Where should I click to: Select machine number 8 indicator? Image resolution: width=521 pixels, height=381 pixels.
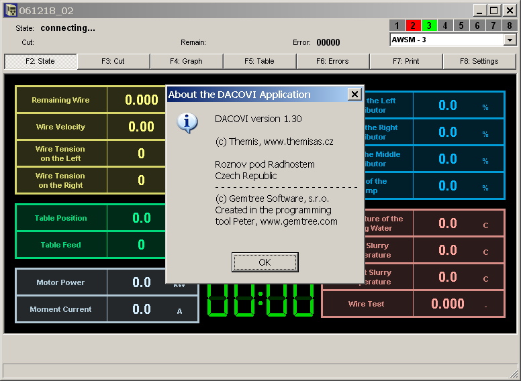point(510,25)
